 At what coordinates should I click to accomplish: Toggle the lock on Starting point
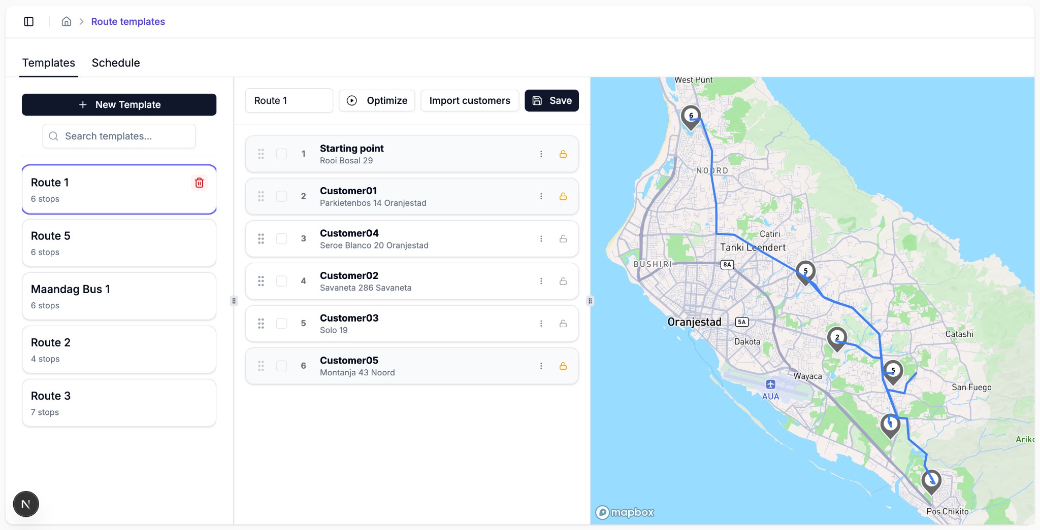(x=563, y=154)
